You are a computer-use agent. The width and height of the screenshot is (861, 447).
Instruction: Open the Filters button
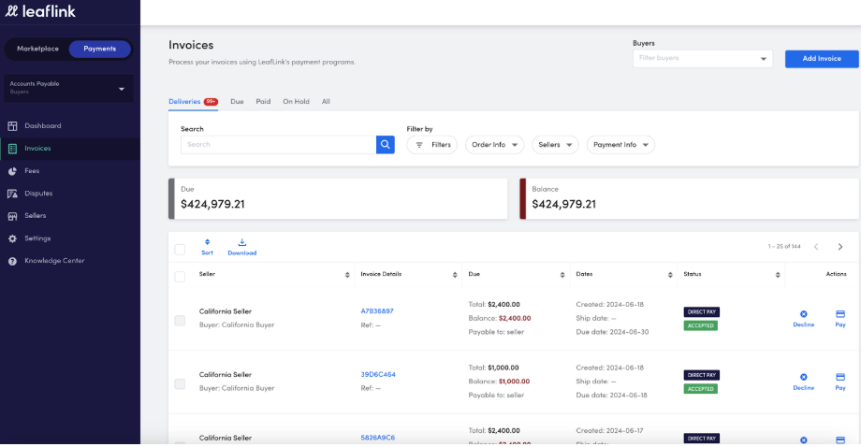(x=432, y=145)
